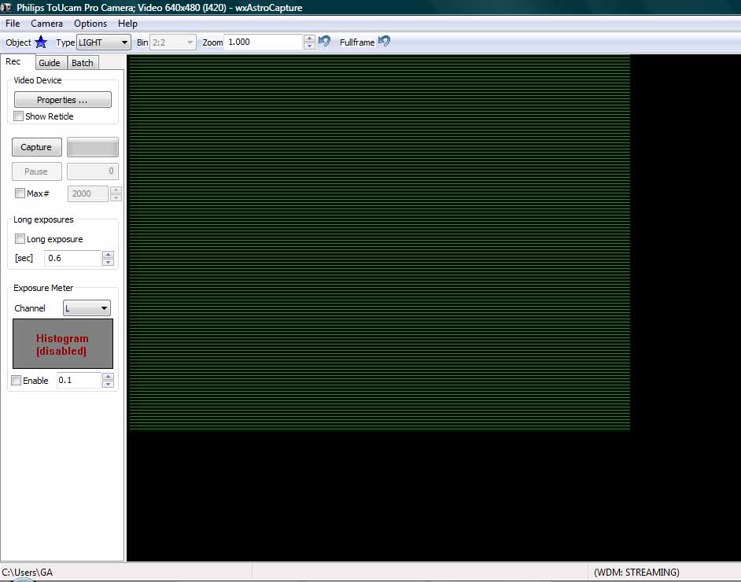741x582 pixels.
Task: Enable the Long exposure checkbox
Action: [x=20, y=238]
